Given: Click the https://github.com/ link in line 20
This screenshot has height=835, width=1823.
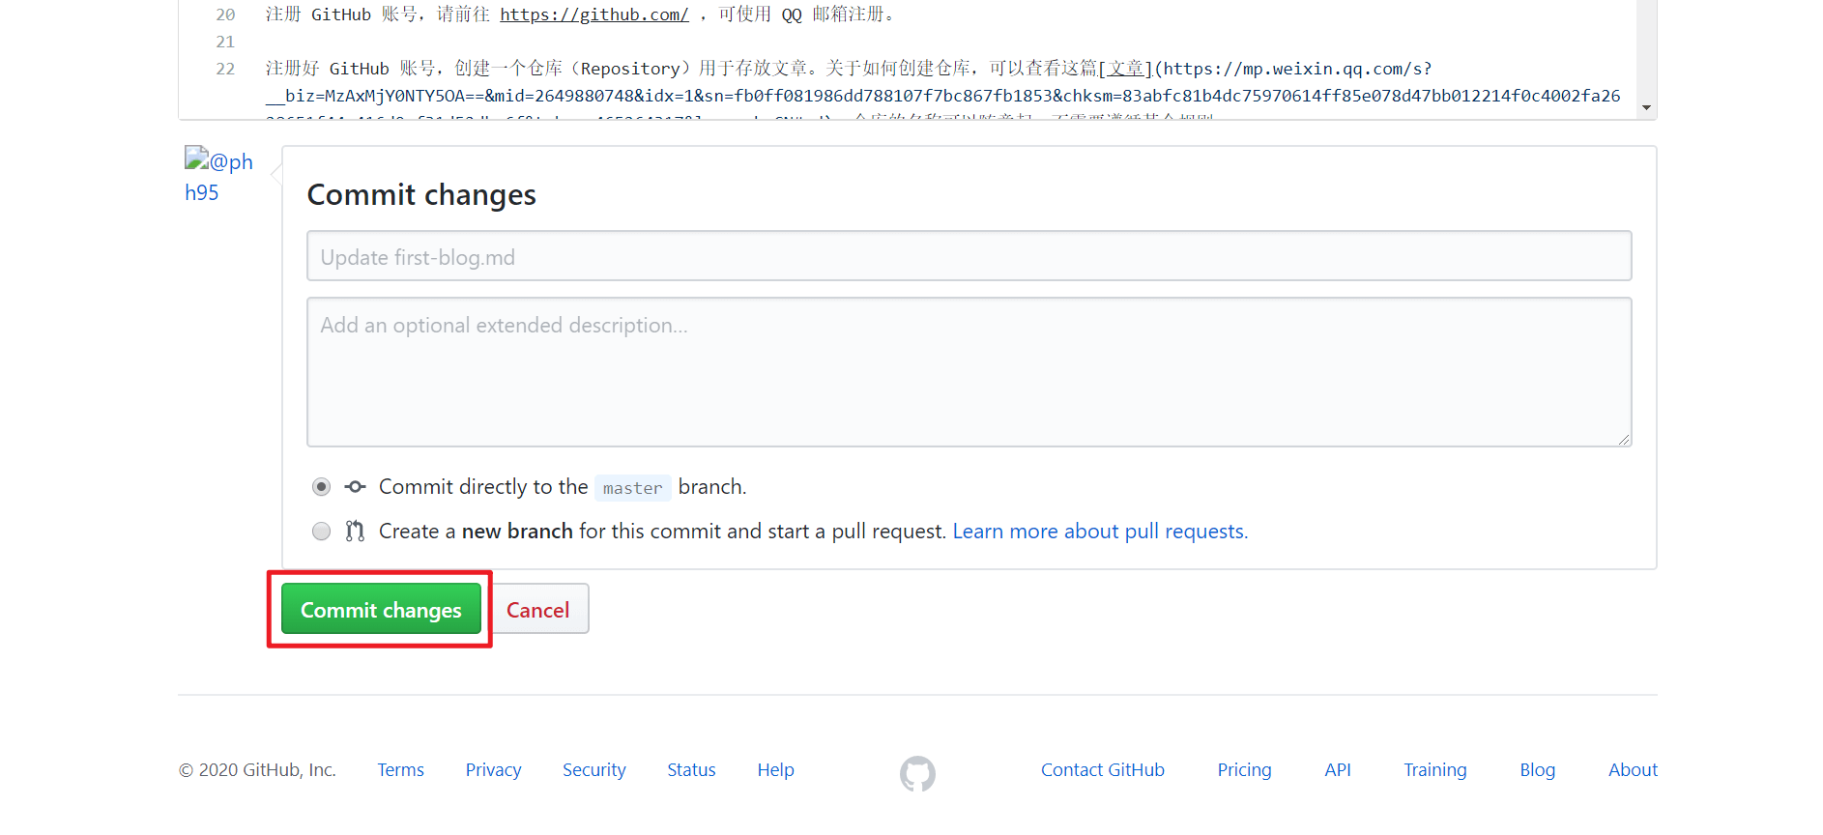Looking at the screenshot, I should tap(594, 14).
